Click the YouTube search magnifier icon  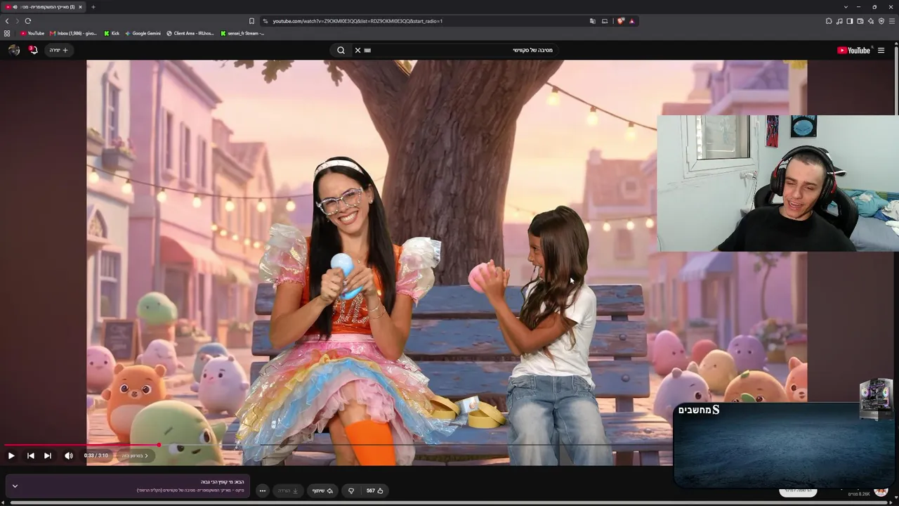tap(341, 50)
